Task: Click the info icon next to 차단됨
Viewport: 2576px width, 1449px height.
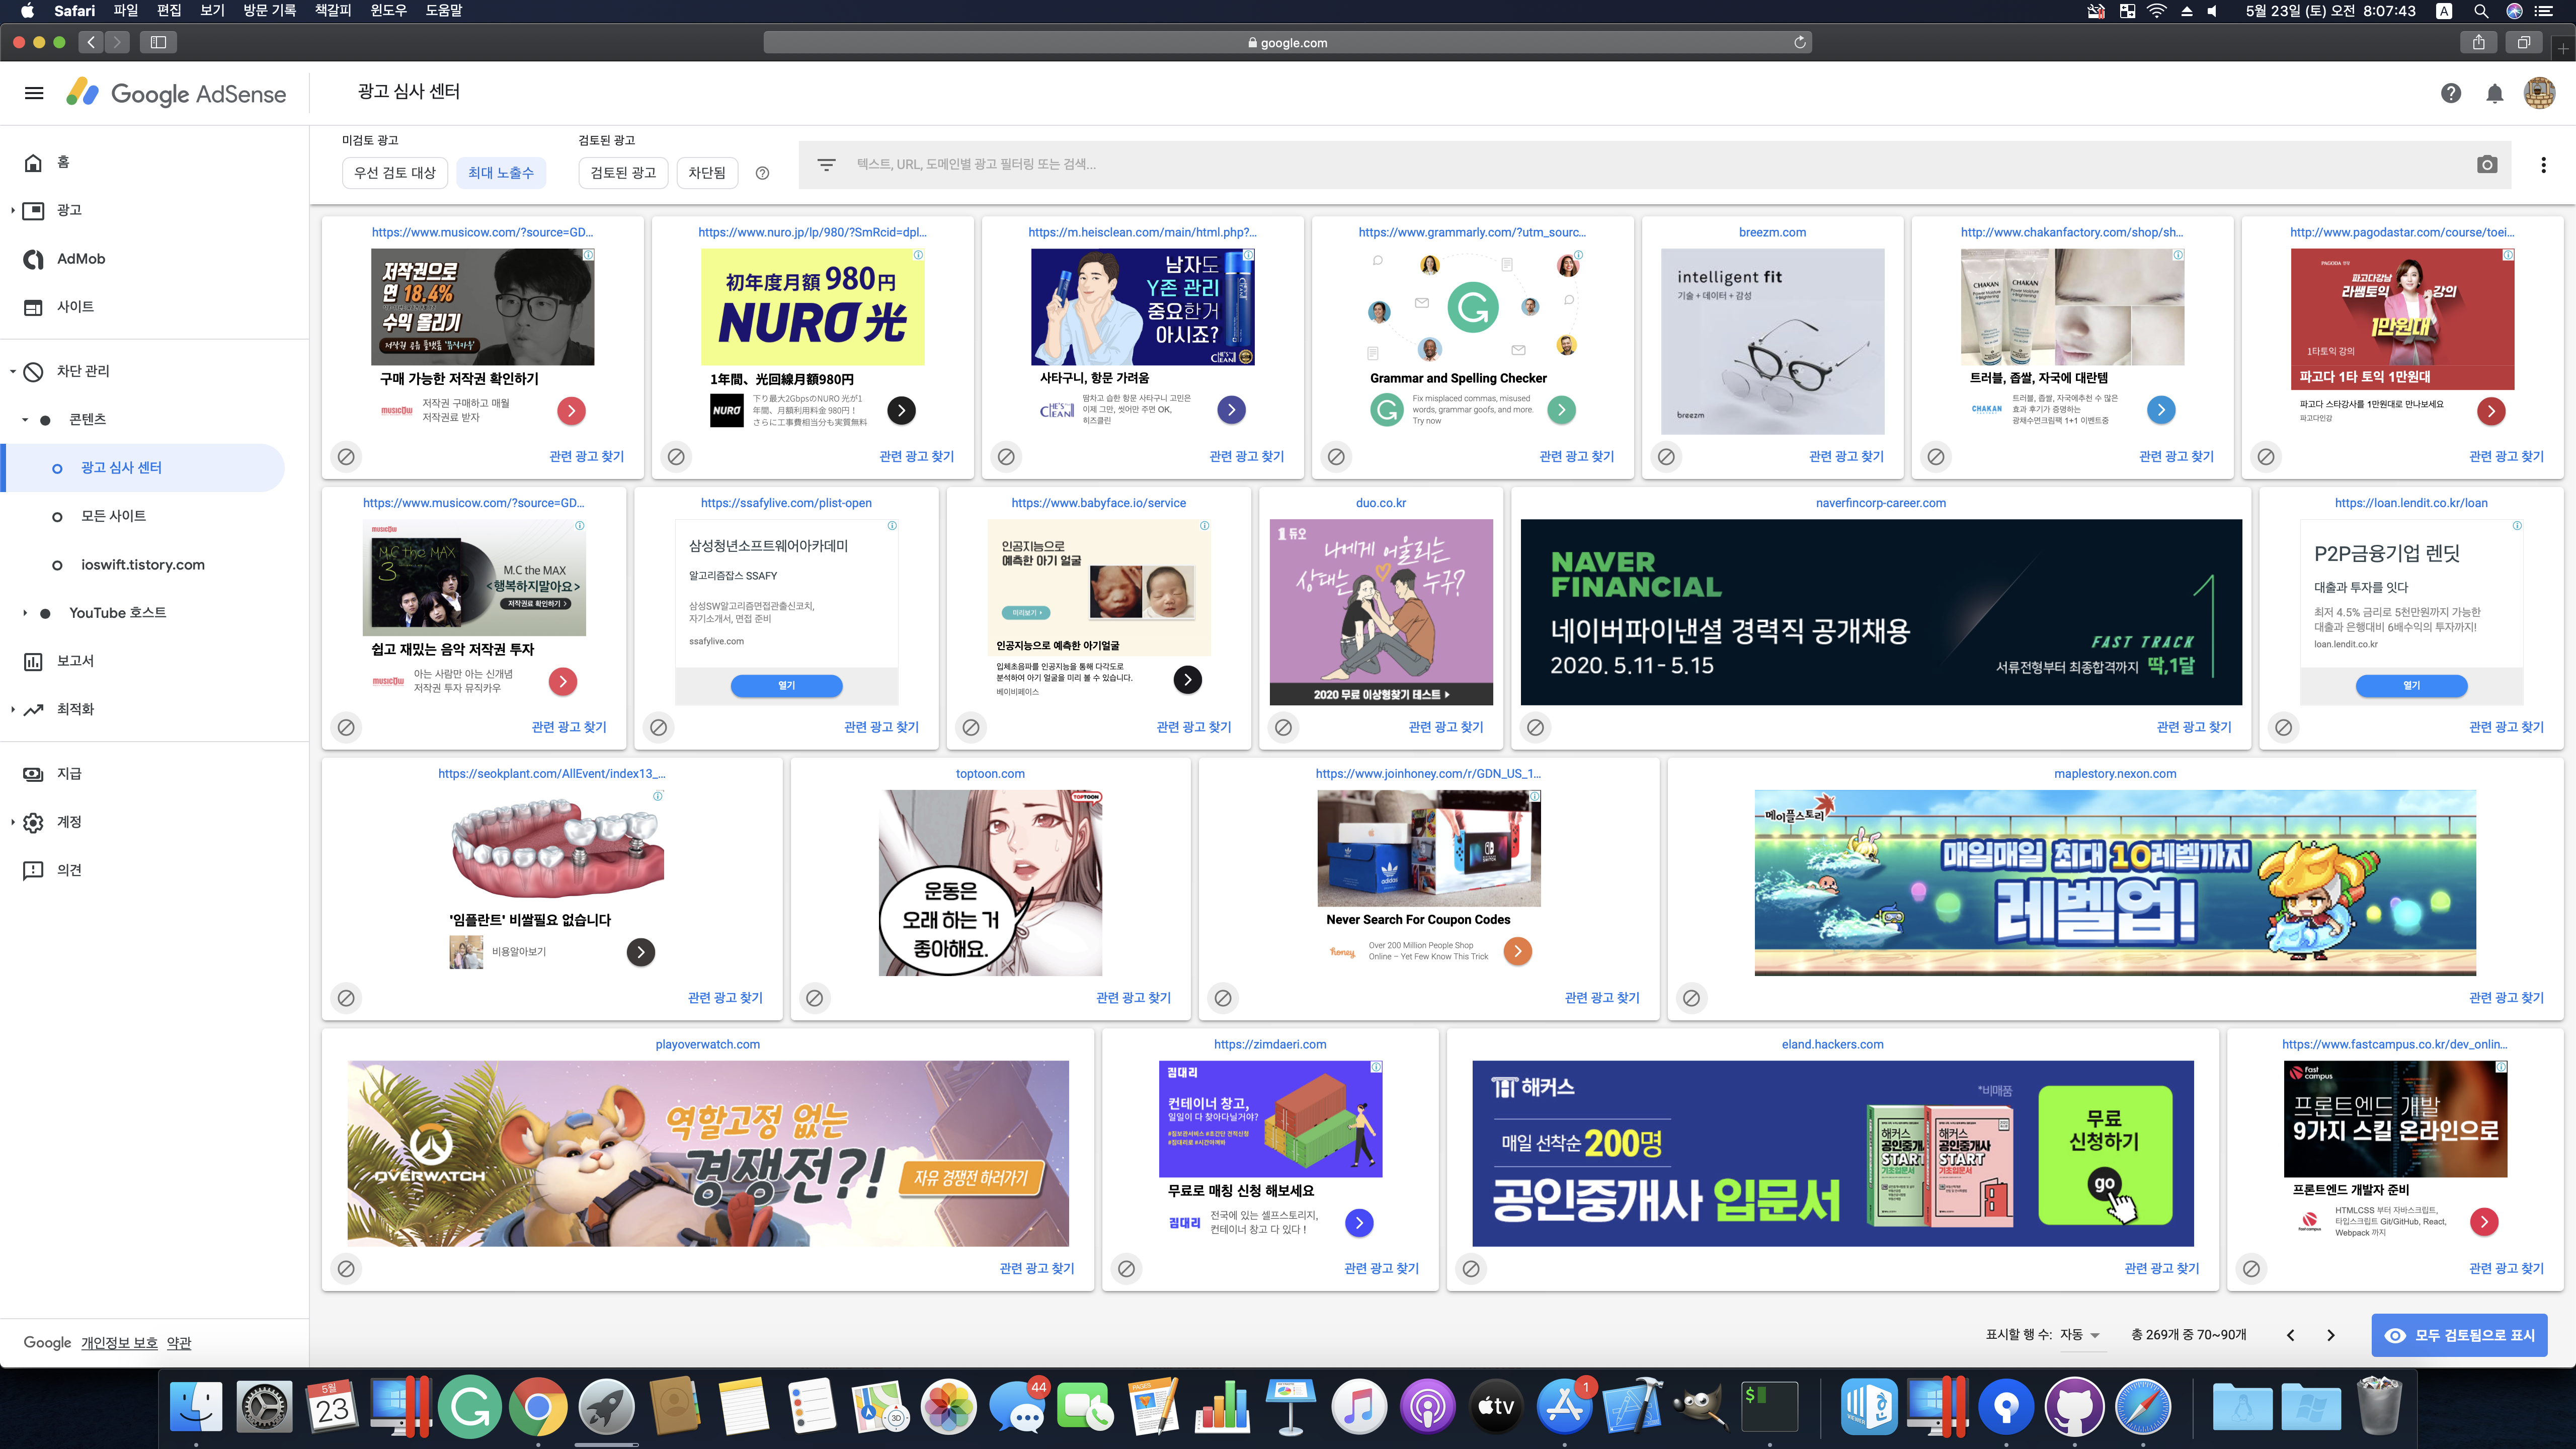Action: [762, 173]
